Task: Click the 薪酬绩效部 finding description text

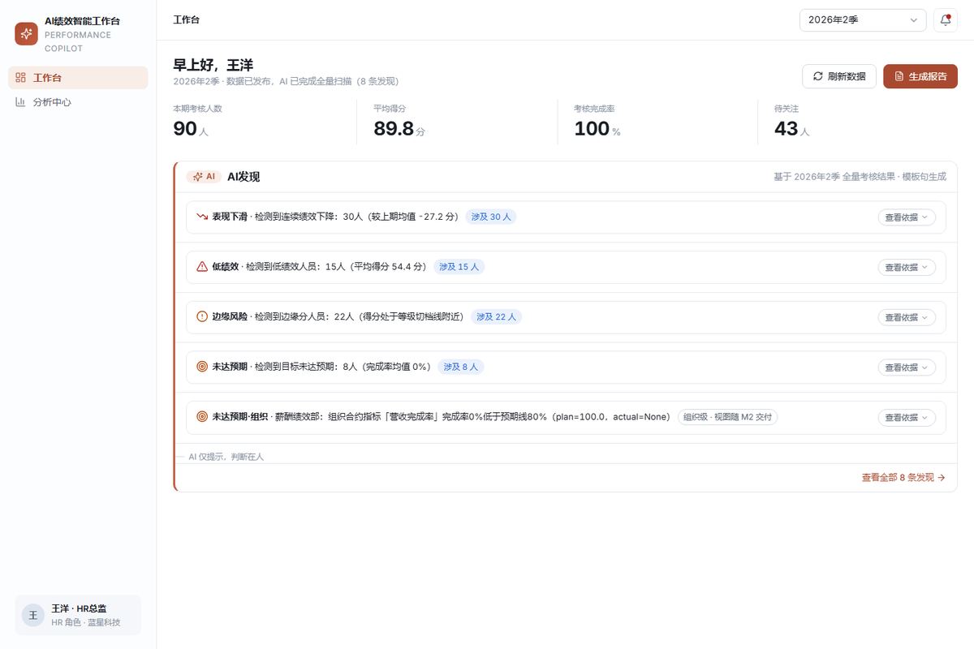Action: [472, 417]
